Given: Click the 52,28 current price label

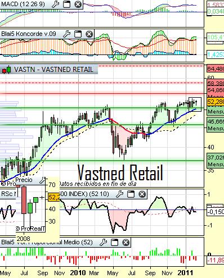Looking at the screenshot, I should [216, 102].
